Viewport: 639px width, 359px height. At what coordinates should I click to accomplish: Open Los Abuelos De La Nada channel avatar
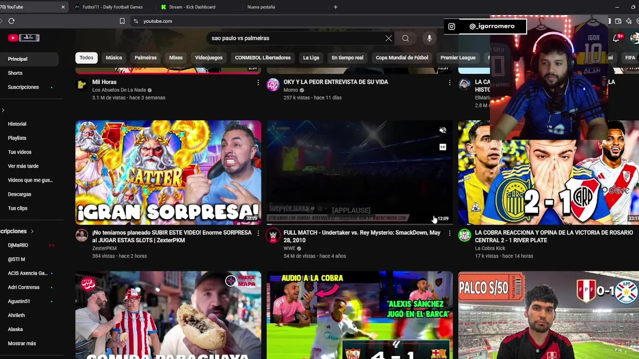click(81, 84)
